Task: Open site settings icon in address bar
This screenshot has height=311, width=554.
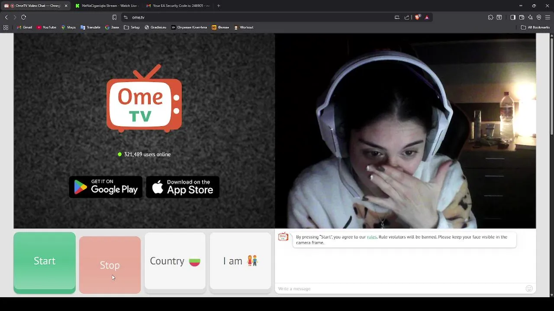Action: 126,17
